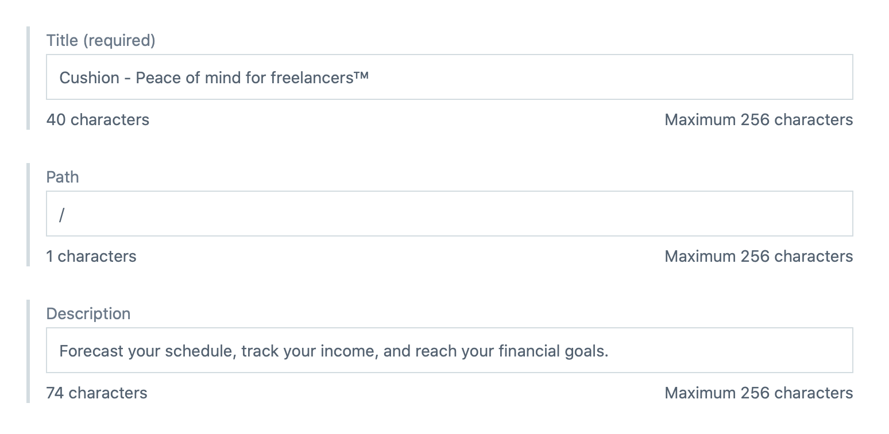
Task: Click the "74 characters" counter
Action: (96, 393)
